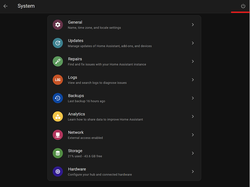Click the power restart icon
The height and width of the screenshot is (187, 250).
[243, 6]
